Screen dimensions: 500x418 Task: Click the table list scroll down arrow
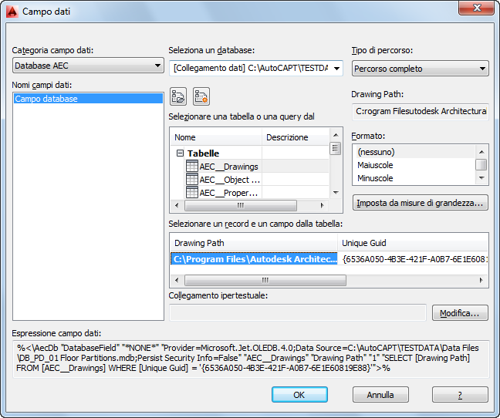click(x=336, y=193)
